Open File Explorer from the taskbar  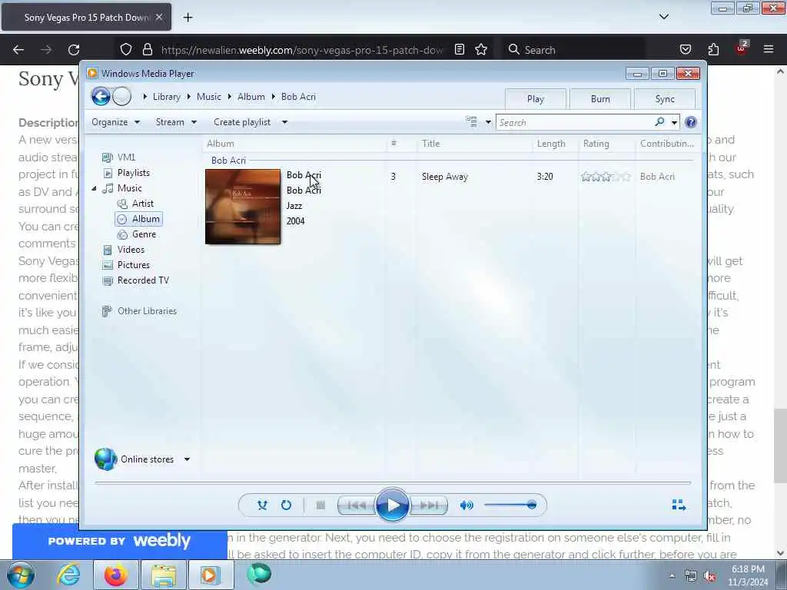[x=163, y=575]
